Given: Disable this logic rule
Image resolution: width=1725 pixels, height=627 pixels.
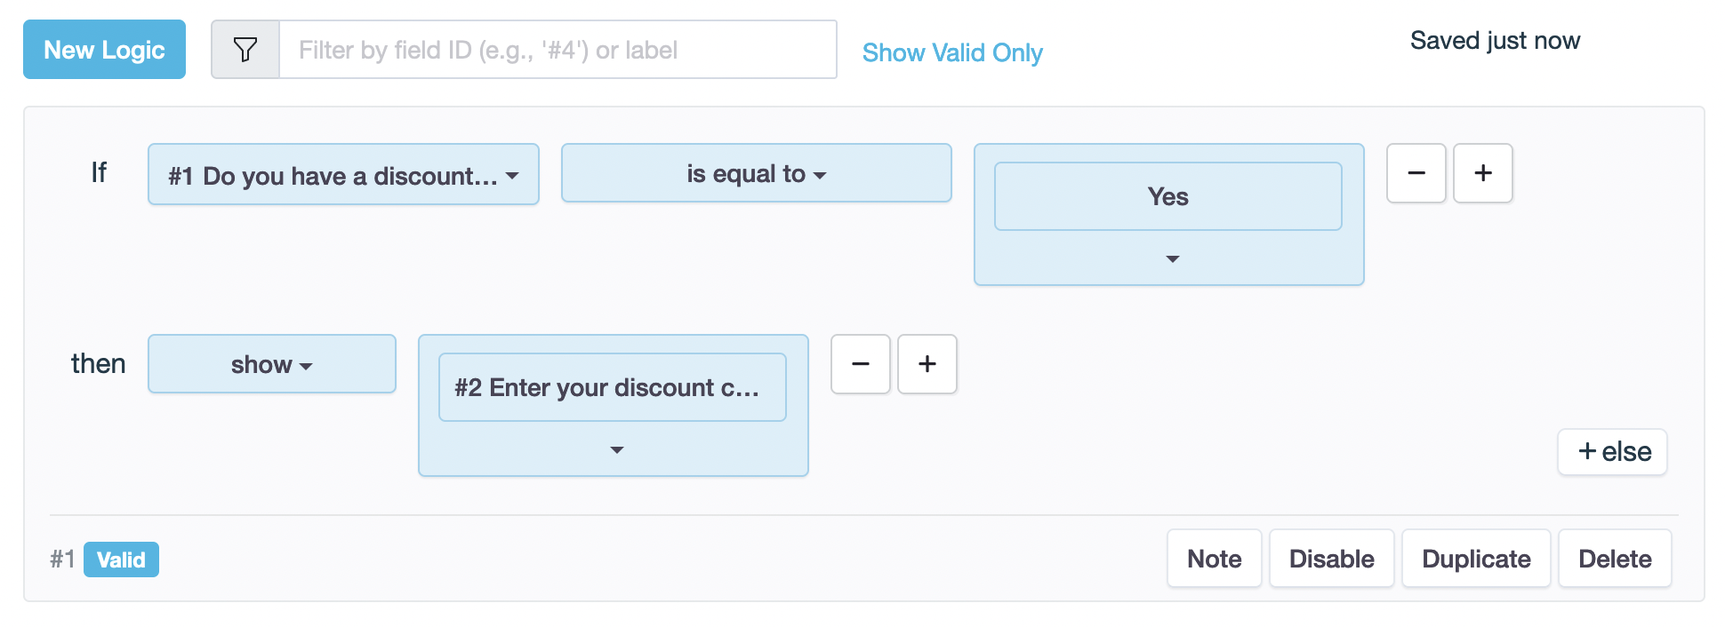Looking at the screenshot, I should click(1331, 559).
